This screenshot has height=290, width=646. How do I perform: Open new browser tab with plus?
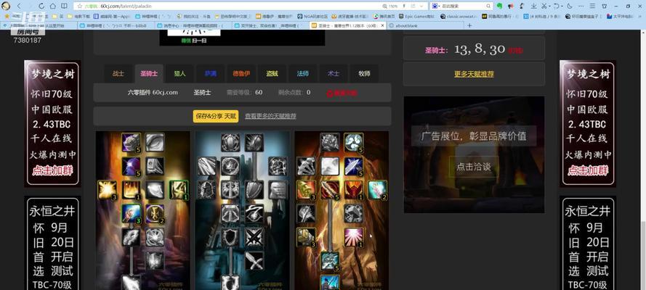pyautogui.click(x=469, y=25)
